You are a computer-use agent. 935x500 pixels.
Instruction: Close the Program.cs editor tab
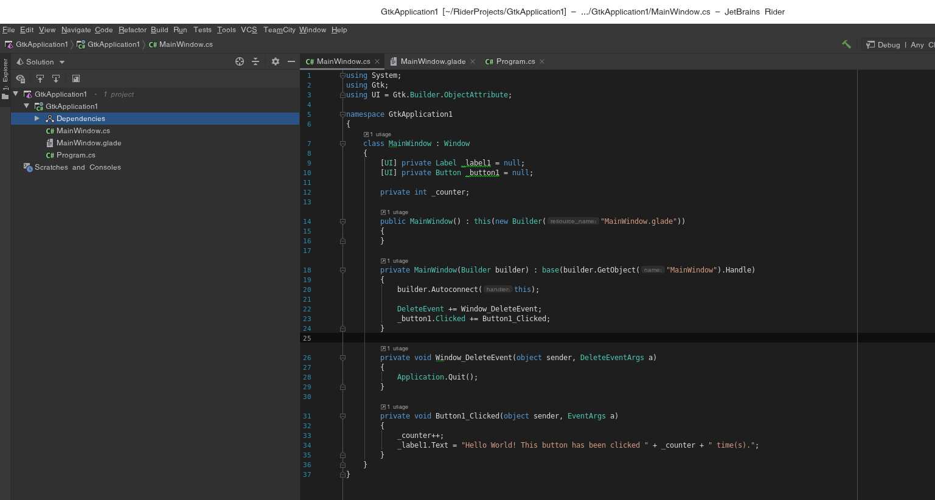[542, 61]
